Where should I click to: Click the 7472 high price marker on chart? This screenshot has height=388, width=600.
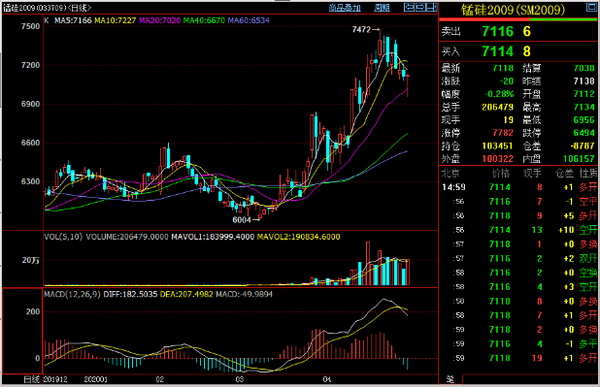[361, 31]
